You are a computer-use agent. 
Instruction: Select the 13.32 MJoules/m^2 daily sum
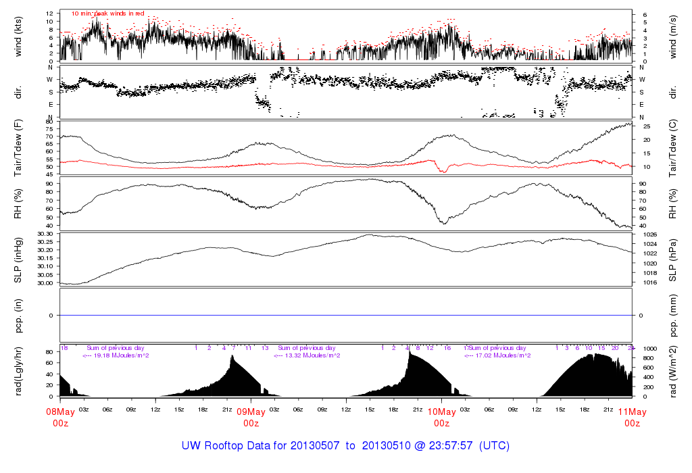(307, 355)
